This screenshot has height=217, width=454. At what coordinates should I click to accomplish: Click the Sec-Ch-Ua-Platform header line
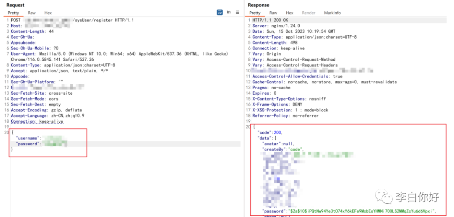(x=37, y=82)
